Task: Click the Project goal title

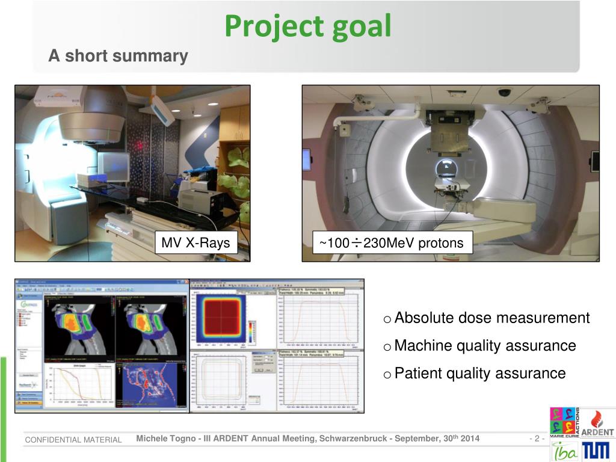Action: [308, 26]
